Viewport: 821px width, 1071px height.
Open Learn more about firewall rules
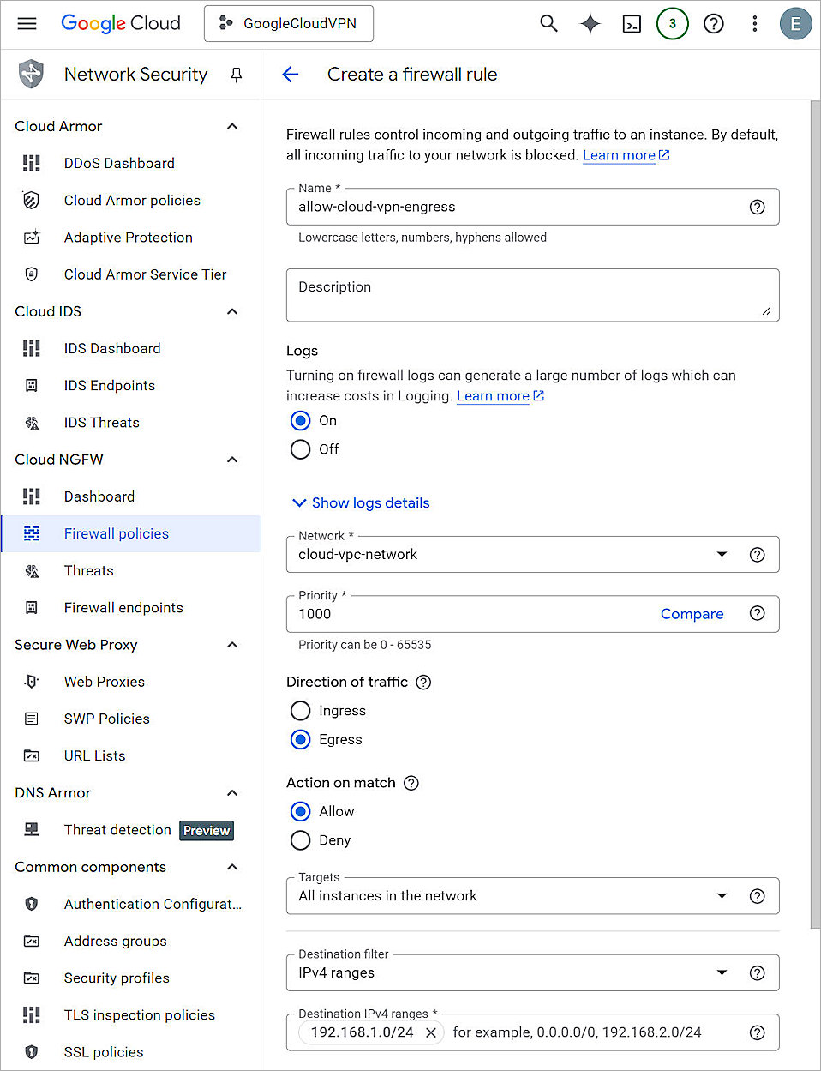tap(619, 154)
